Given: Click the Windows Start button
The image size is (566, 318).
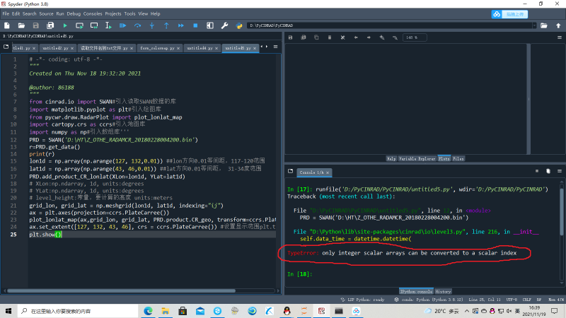Looking at the screenshot, I should (x=7, y=310).
